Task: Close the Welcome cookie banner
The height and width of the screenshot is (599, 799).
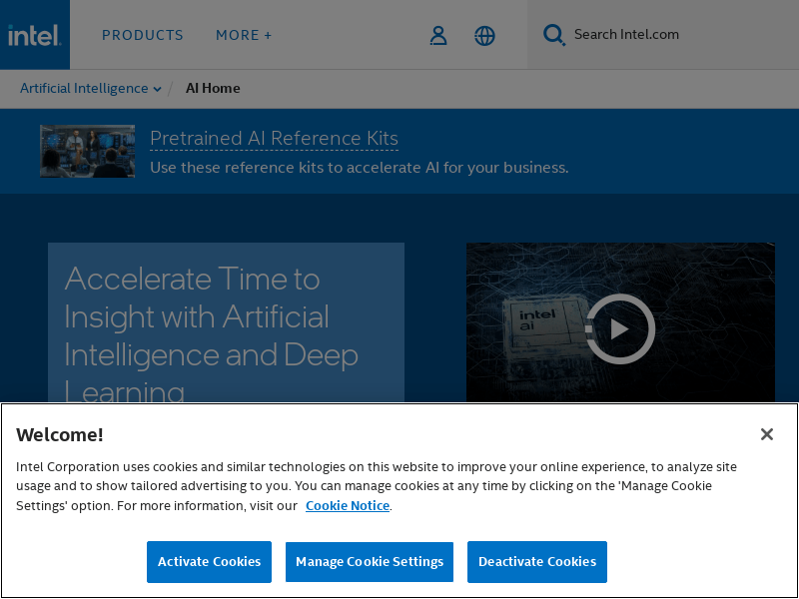Action: click(x=767, y=434)
